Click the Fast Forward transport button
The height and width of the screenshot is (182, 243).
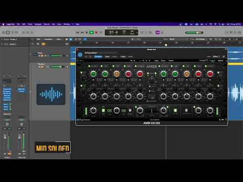(x=82, y=32)
